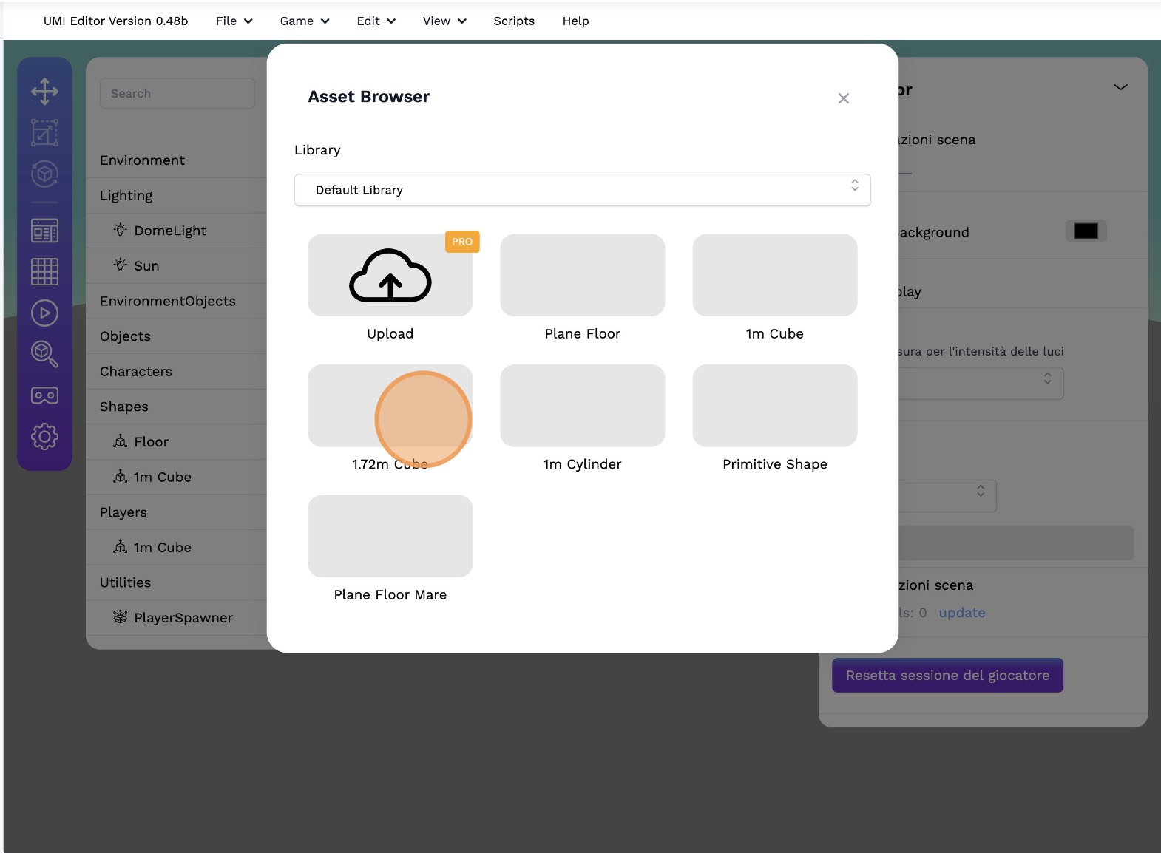
Task: Click Resetta sessione del giocatore button
Action: pos(947,676)
